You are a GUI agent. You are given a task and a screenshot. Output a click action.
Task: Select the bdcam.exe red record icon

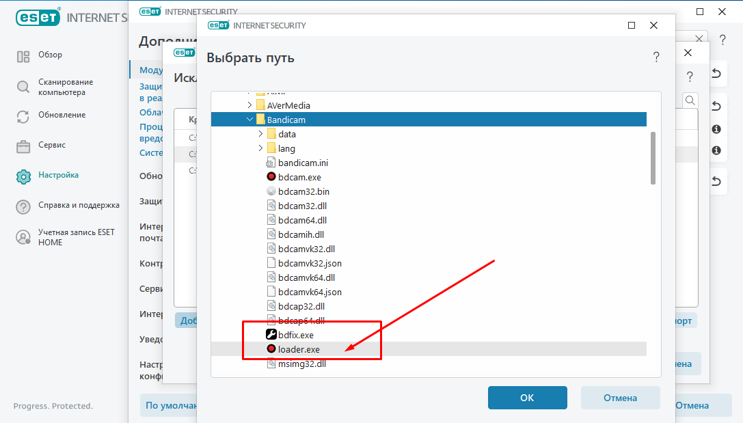tap(271, 177)
